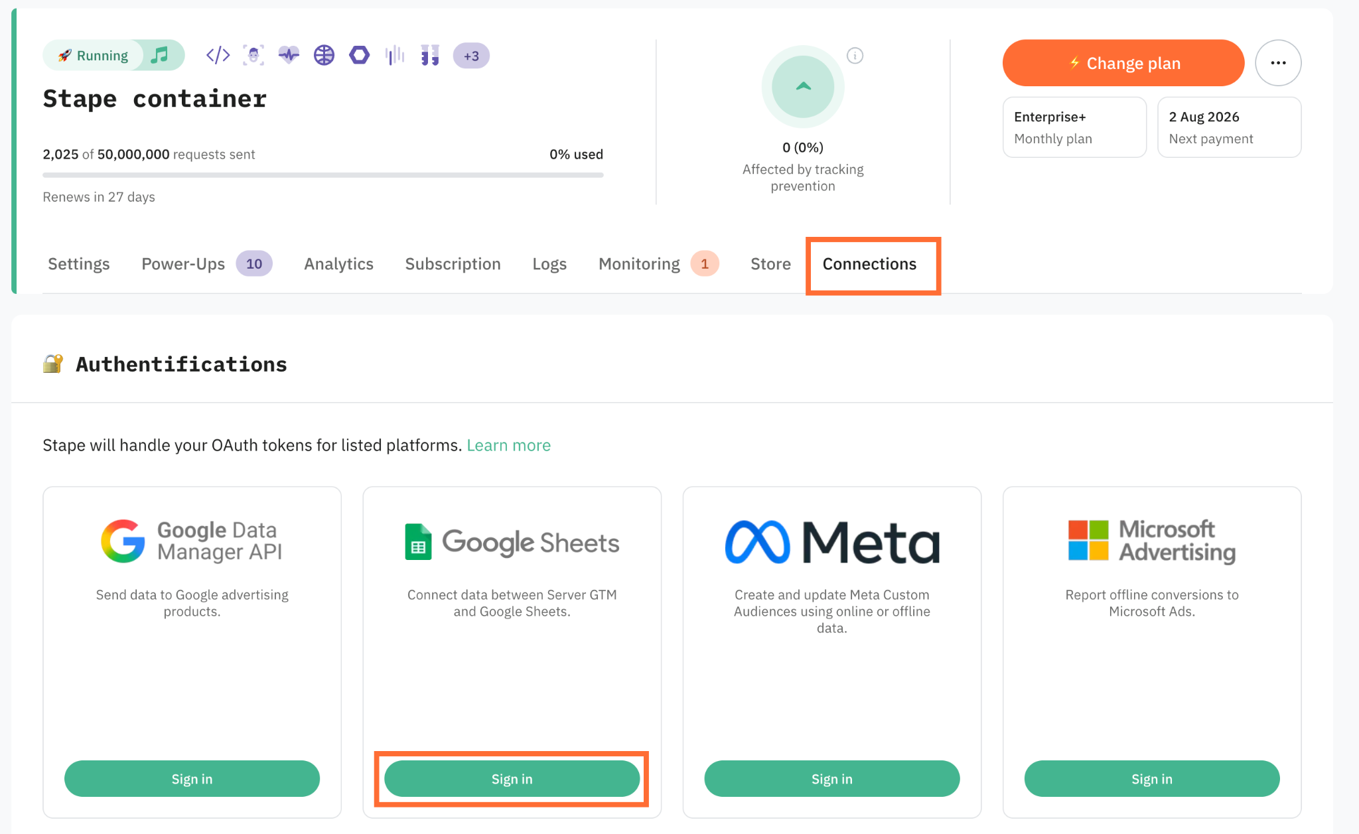Click the green chevron tracking prevention circle
1359x834 pixels.
(x=803, y=86)
